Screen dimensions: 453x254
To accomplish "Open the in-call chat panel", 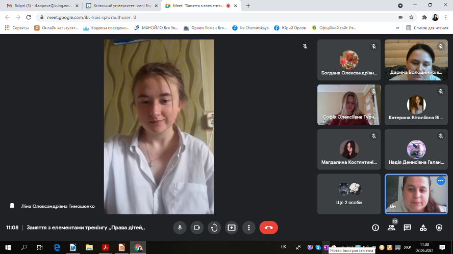I will (x=408, y=228).
